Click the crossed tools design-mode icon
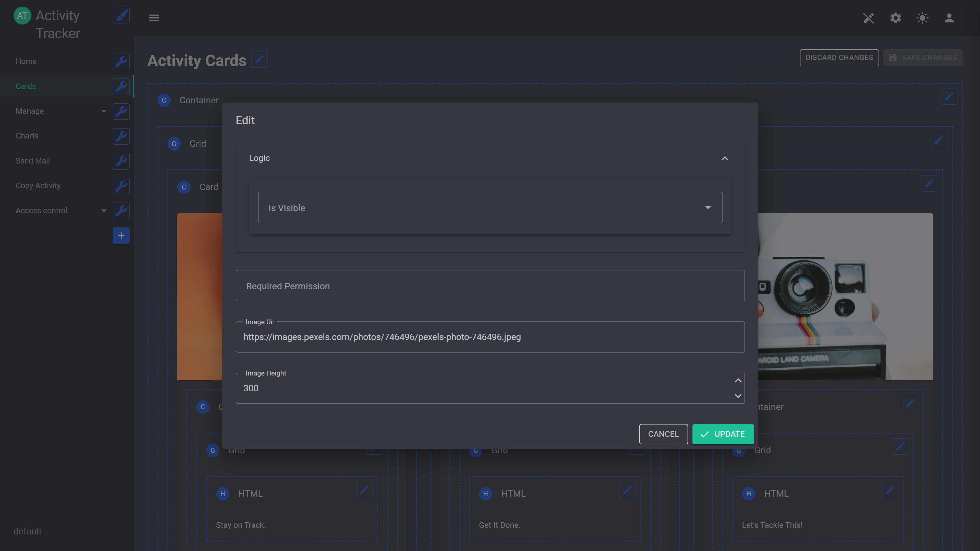The width and height of the screenshot is (980, 551). (x=868, y=18)
